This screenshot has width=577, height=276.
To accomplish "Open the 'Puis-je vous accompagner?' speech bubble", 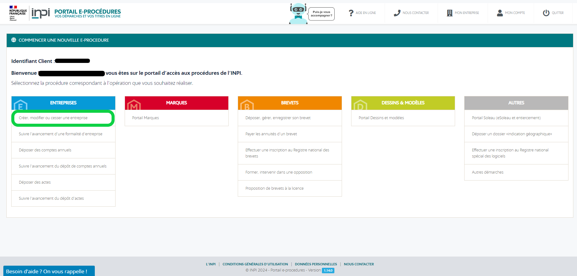I will tap(322, 14).
